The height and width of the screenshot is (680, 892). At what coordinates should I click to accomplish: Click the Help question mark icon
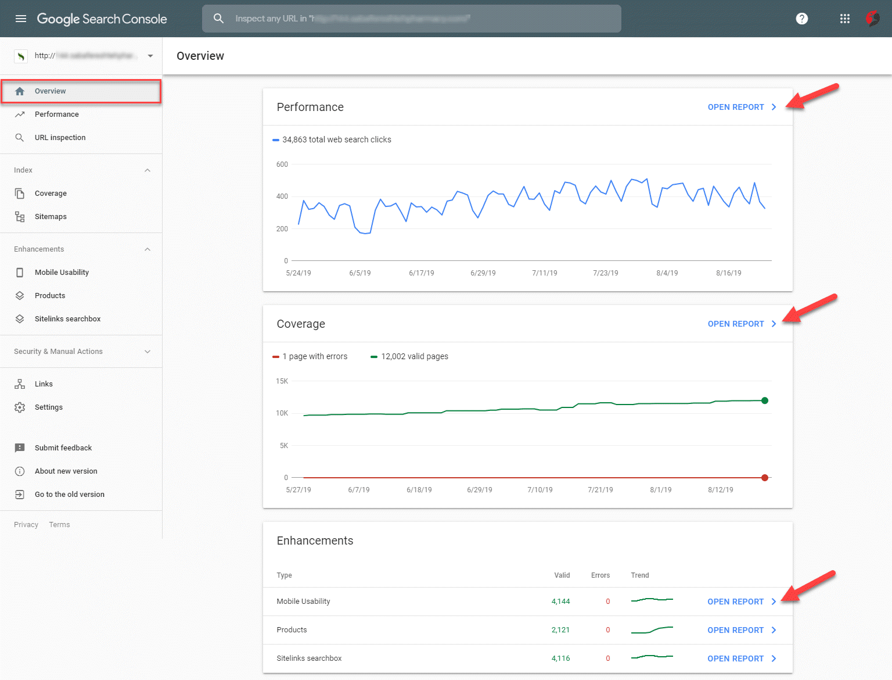(801, 18)
